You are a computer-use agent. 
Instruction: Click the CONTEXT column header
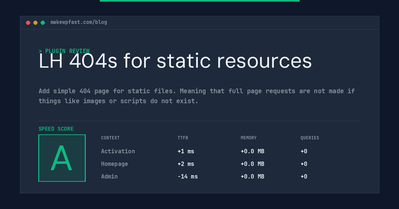click(x=110, y=138)
